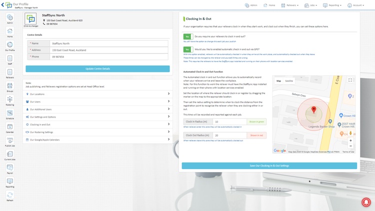
Task: Open Reporting sidebar icon
Action: [x=10, y=181]
